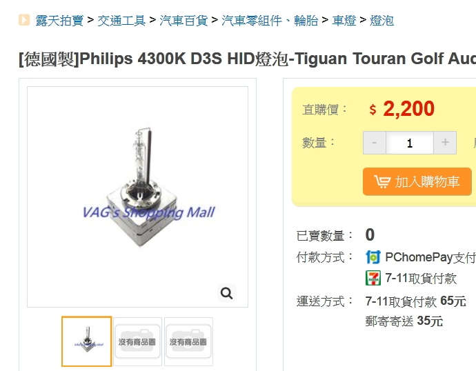Click the PChomePay payment logo icon
This screenshot has height=371, width=476.
click(x=373, y=257)
